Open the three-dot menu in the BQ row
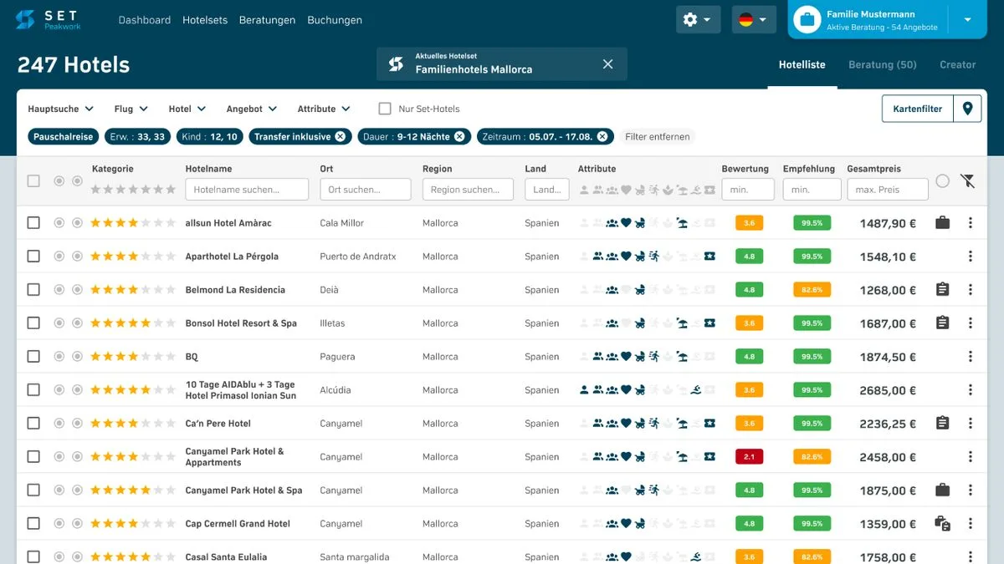 (x=971, y=357)
